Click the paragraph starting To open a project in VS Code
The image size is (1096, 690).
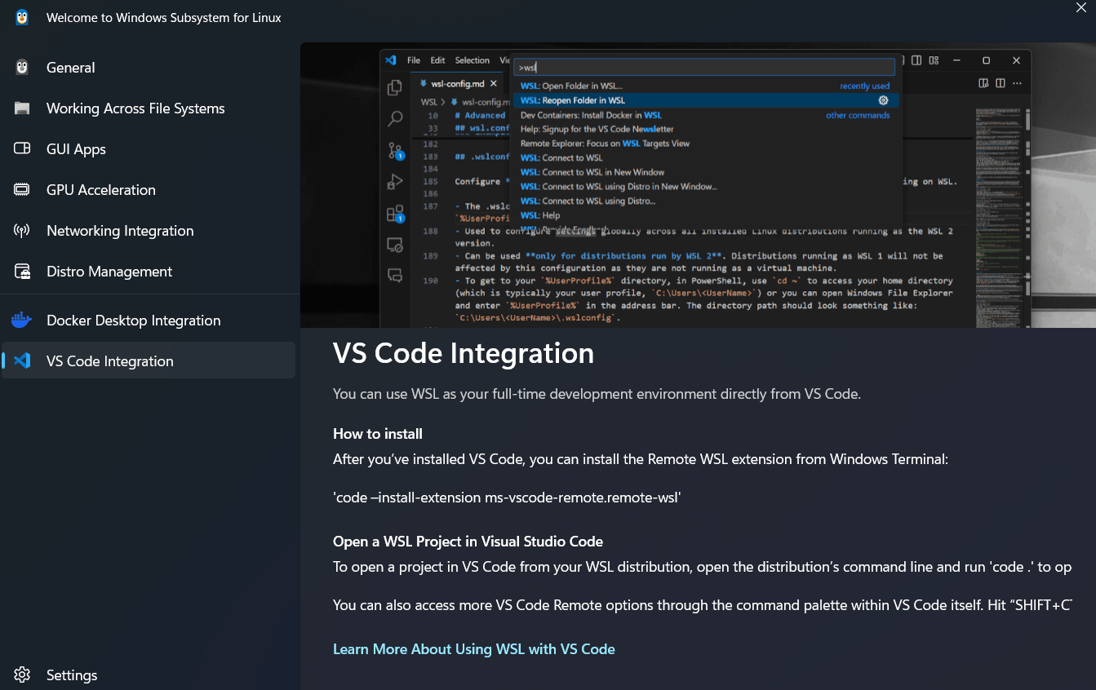pos(703,567)
